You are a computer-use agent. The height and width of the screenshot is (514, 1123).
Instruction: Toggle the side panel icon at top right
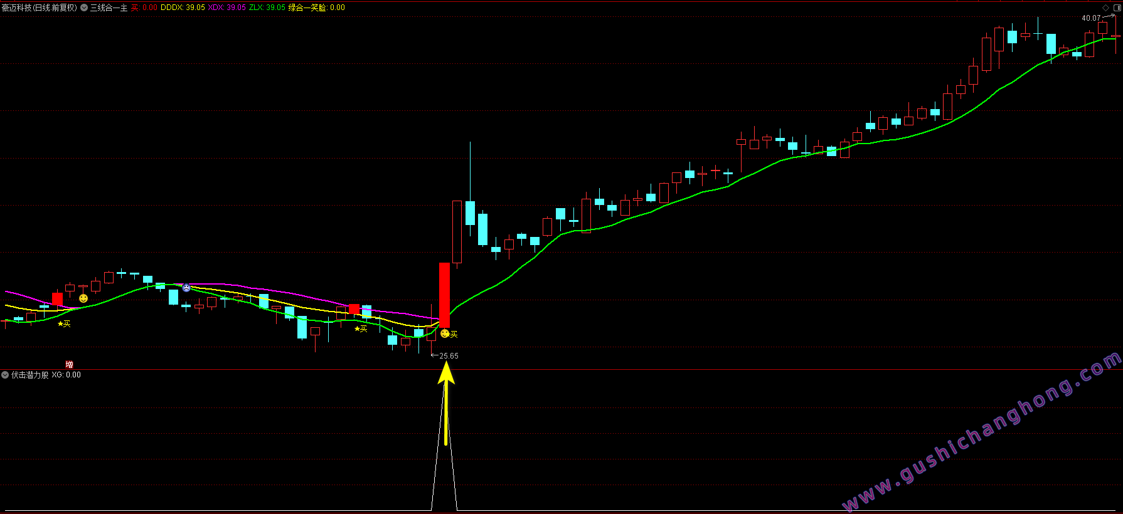point(1116,8)
